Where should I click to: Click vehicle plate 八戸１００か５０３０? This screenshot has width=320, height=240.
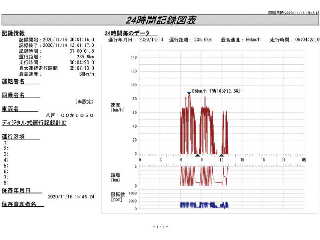click(x=70, y=115)
